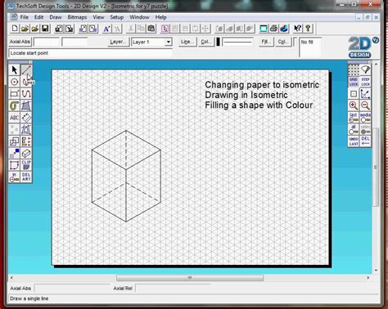Click the Col... button next to Line
The image size is (388, 309).
[205, 42]
